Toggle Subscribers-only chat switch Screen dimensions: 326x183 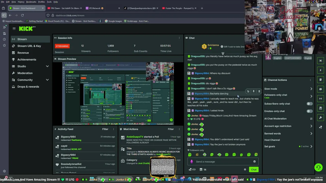coord(309,104)
